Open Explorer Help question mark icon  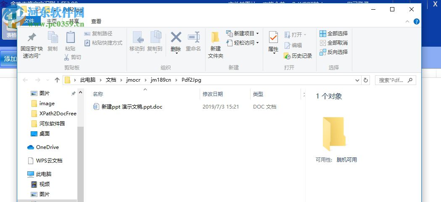[x=417, y=21]
